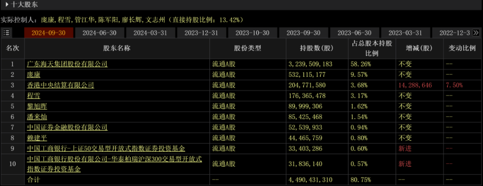Open 中国证券金融股份有限公司 link

67,127
